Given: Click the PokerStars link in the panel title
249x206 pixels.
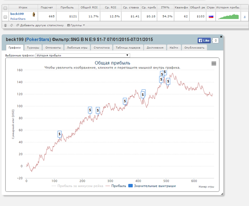Looking at the screenshot, I should coord(38,39).
